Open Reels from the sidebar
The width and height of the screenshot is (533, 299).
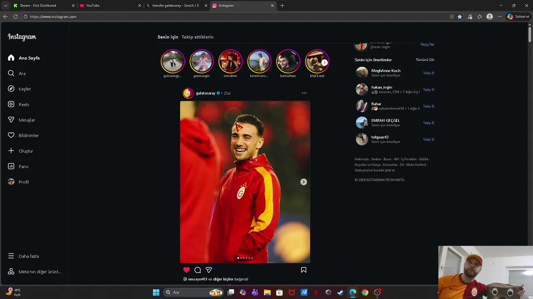[18, 105]
